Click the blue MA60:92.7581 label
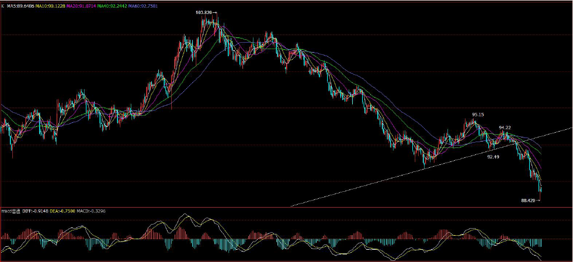Image resolution: width=573 pixels, height=262 pixels. (x=143, y=6)
